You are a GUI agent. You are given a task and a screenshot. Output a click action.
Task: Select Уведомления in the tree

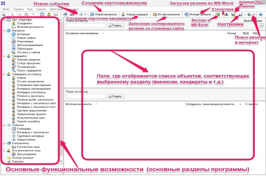pos(26,140)
